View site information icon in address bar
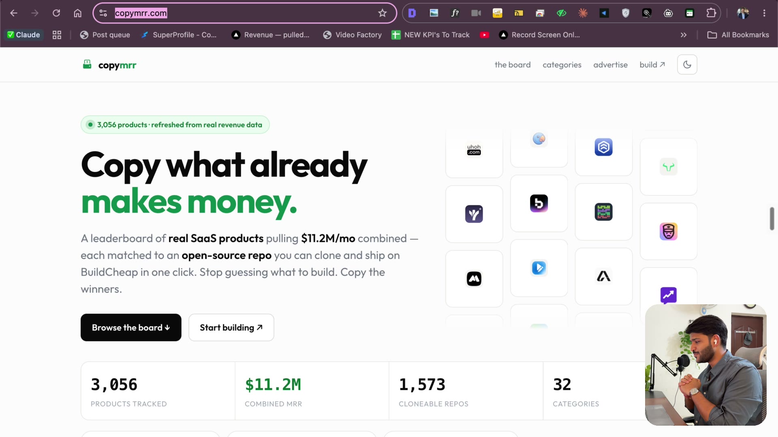Viewport: 778px width, 437px height. point(103,13)
